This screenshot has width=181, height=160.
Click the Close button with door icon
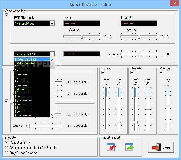161,147
